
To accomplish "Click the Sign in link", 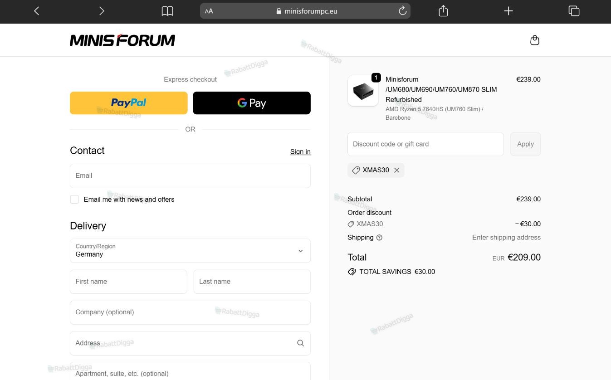I will (x=300, y=152).
